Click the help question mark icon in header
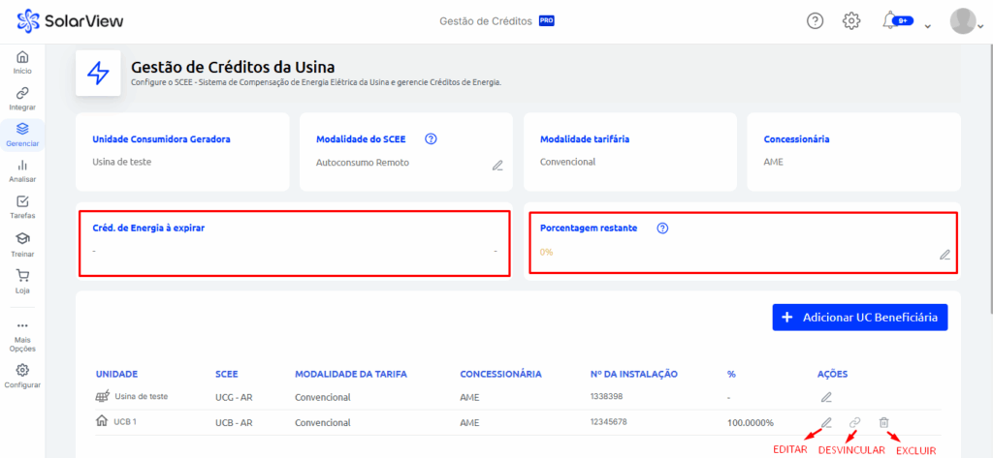 816,20
